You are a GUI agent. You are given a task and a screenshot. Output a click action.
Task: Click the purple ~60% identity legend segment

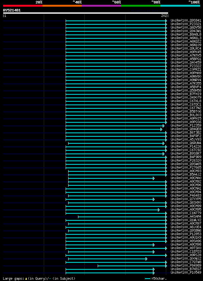(101, 6)
